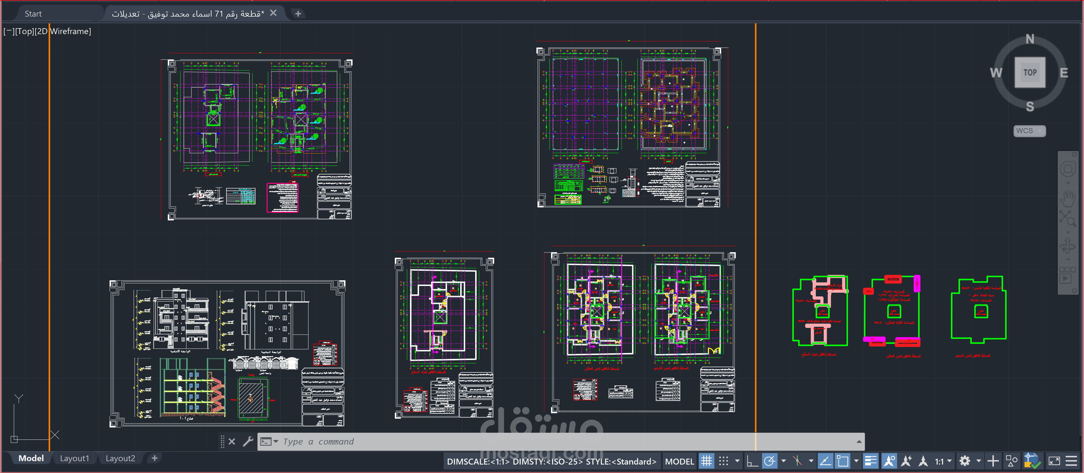The image size is (1084, 473).
Task: Rotate view to West on ViewCube
Action: pos(996,73)
